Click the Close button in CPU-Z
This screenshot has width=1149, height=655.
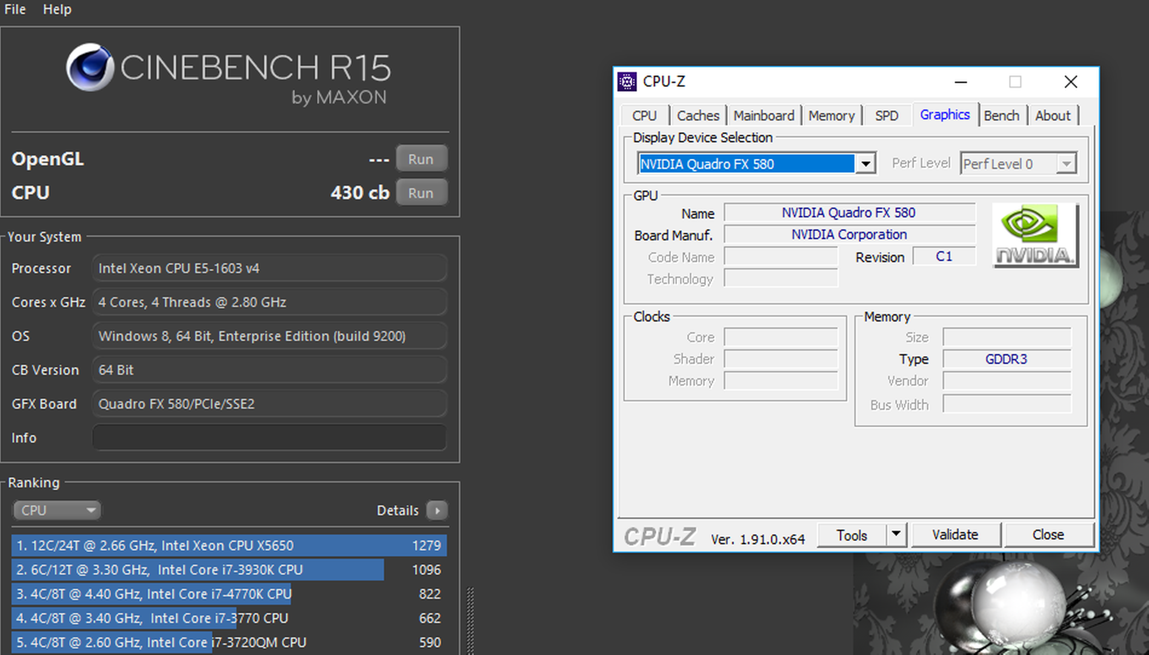point(1048,535)
